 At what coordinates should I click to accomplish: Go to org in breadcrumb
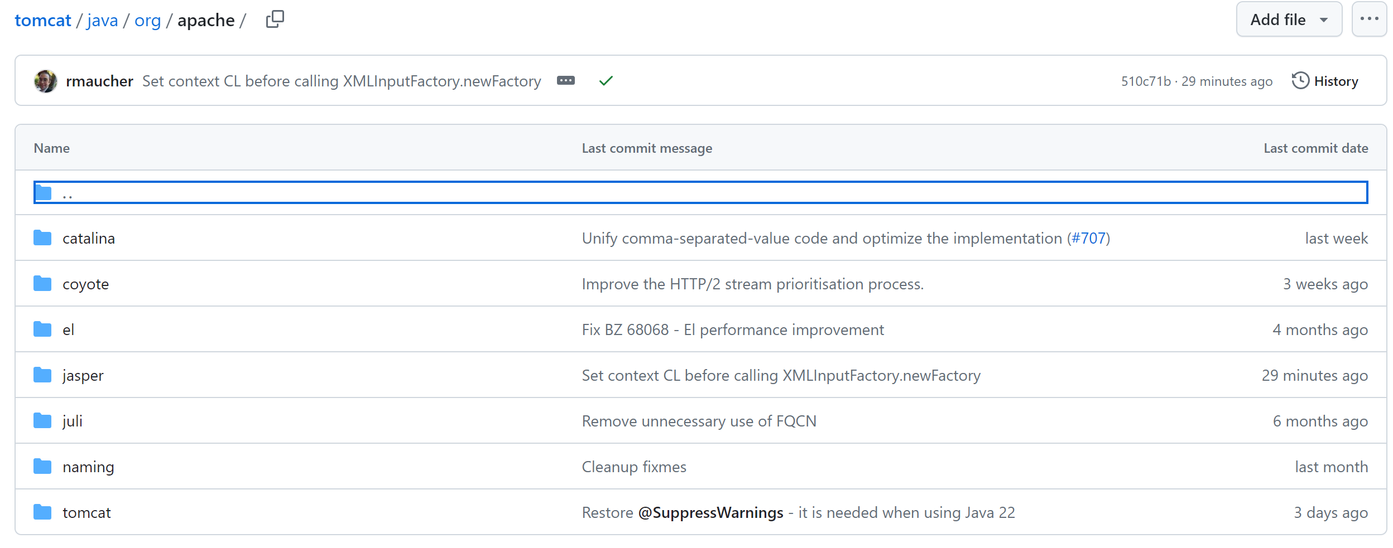coord(147,20)
